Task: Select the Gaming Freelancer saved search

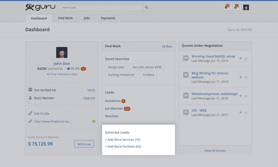Action: (x=121, y=75)
